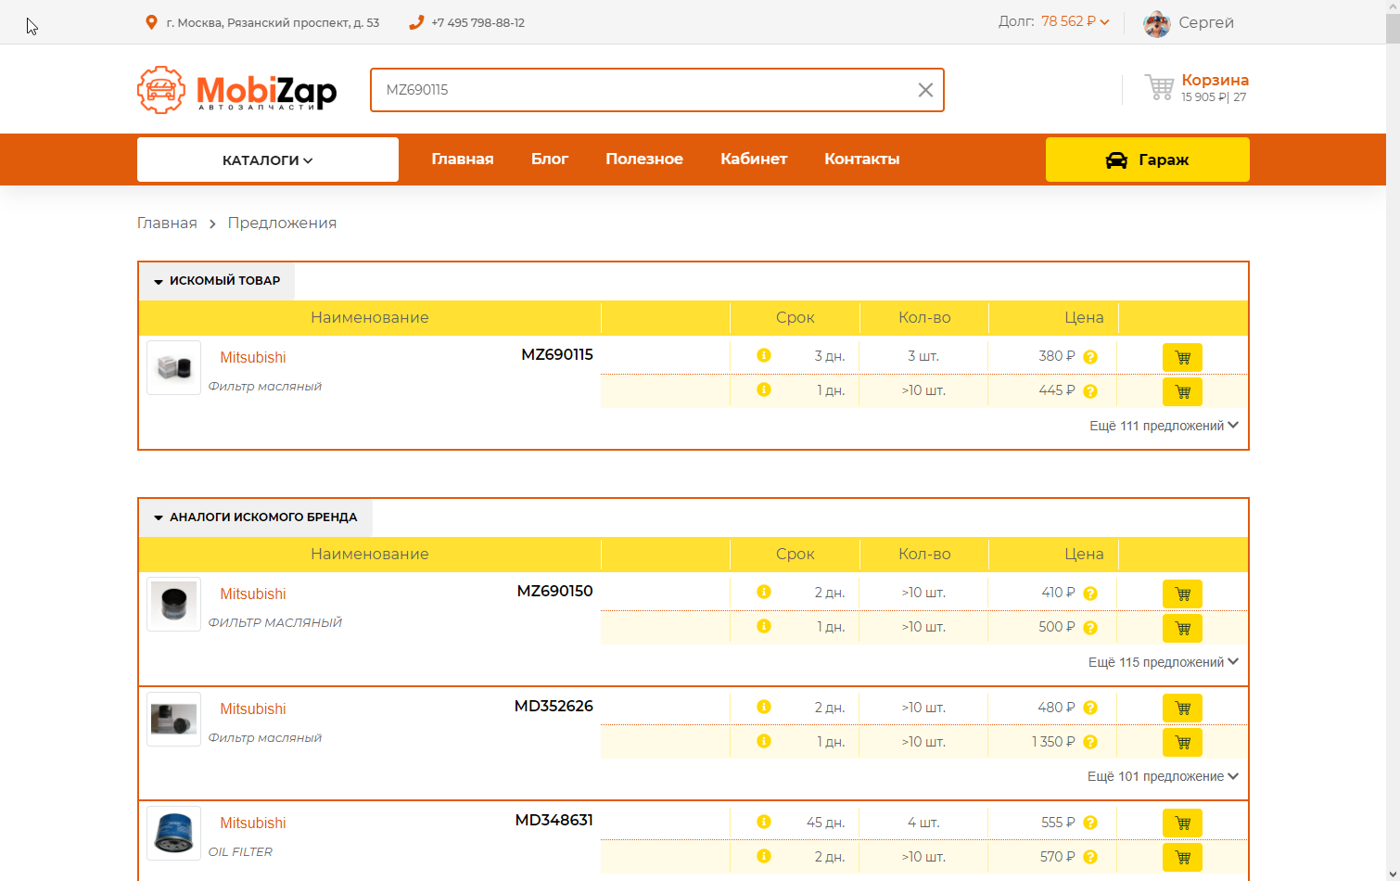Click the Цена header in Искомый товар

click(1084, 317)
